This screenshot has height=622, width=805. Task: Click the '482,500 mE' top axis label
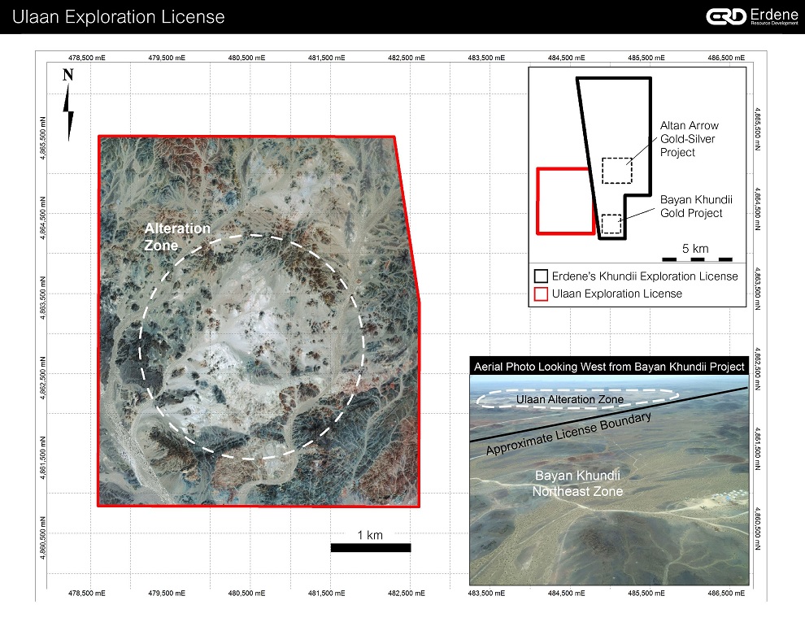(407, 58)
